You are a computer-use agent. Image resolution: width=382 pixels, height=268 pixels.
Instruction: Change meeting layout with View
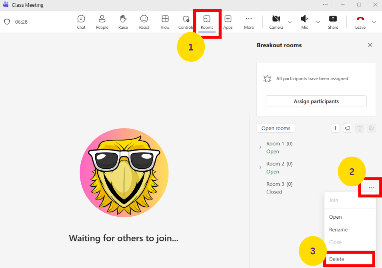[x=165, y=22]
